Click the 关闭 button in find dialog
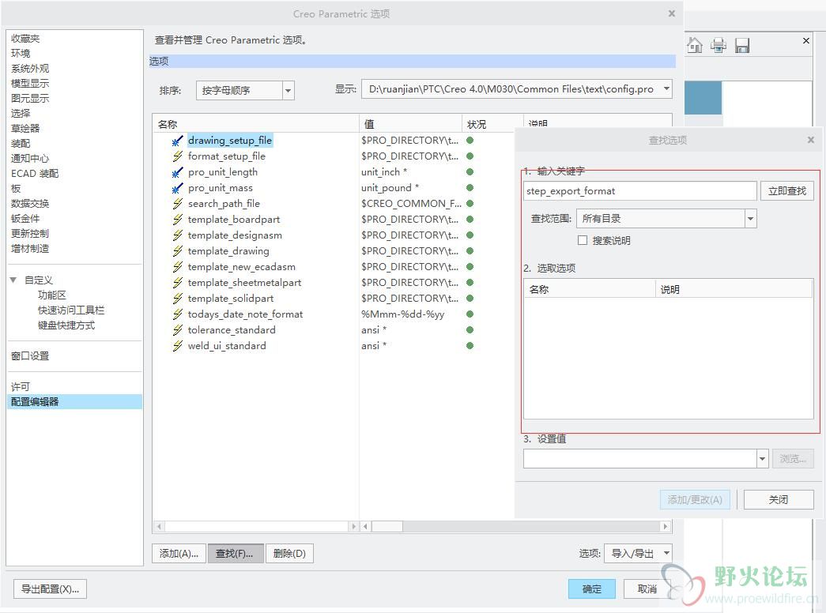This screenshot has height=613, width=826. click(x=779, y=500)
